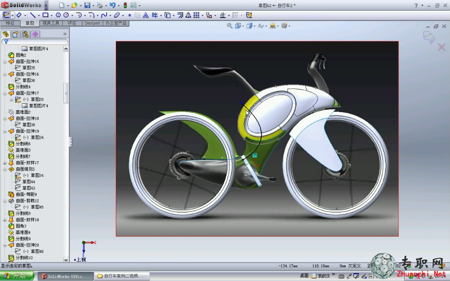Open Display/Delete Relations tool
Viewport: 450px width, 281px height.
click(223, 15)
